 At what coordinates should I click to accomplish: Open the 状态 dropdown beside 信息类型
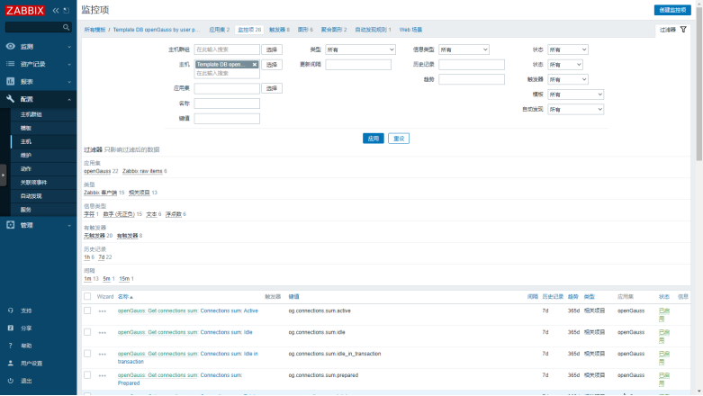[568, 49]
